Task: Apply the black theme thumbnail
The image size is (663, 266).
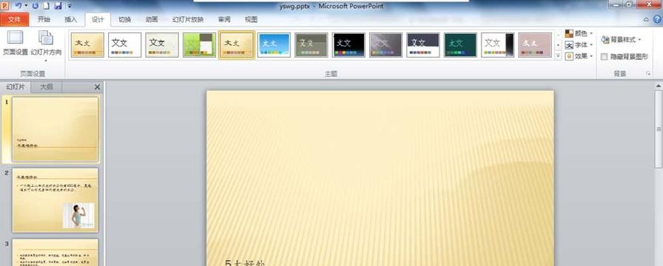Action: (349, 45)
